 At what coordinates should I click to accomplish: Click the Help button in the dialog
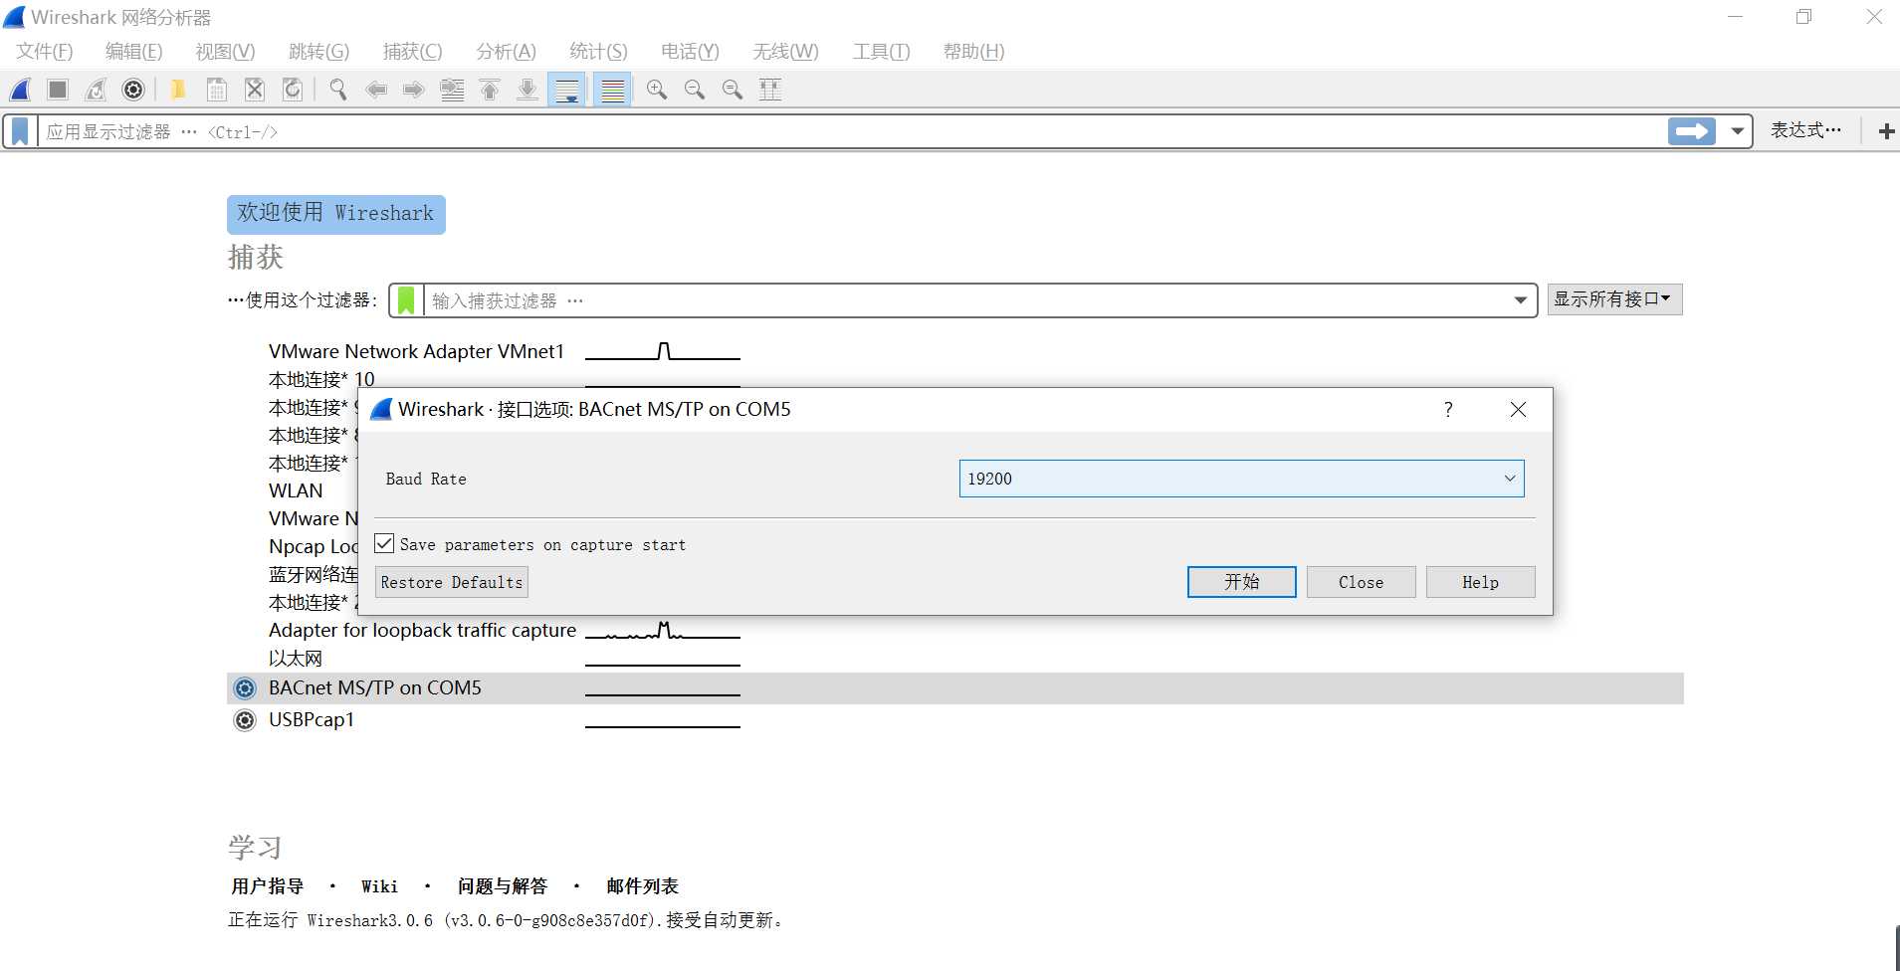coord(1480,582)
